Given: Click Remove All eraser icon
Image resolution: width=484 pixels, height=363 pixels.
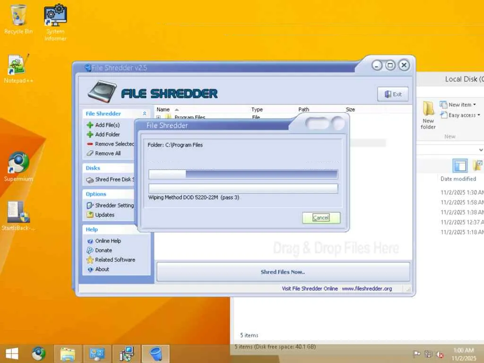Looking at the screenshot, I should (x=90, y=154).
